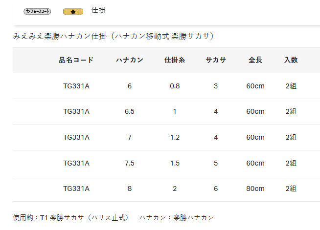320x230 pixels.
Task: Select the 仕掛糸 column header
Action: [x=175, y=60]
